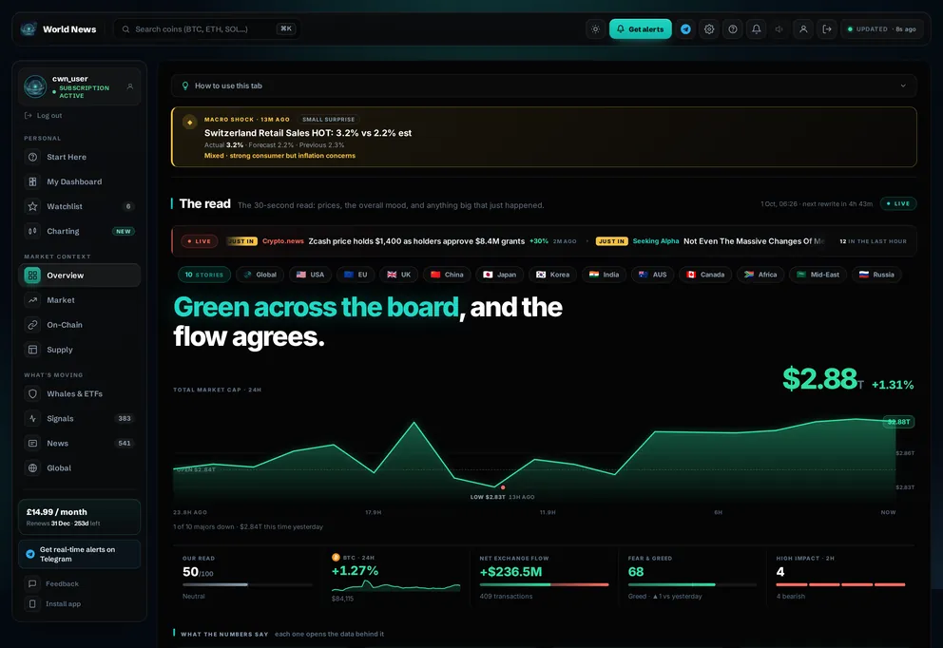The height and width of the screenshot is (648, 943).
Task: Click the World News logo icon
Action: point(29,29)
